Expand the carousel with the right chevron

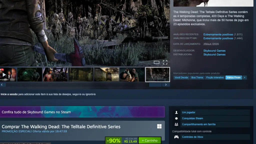click(166, 85)
